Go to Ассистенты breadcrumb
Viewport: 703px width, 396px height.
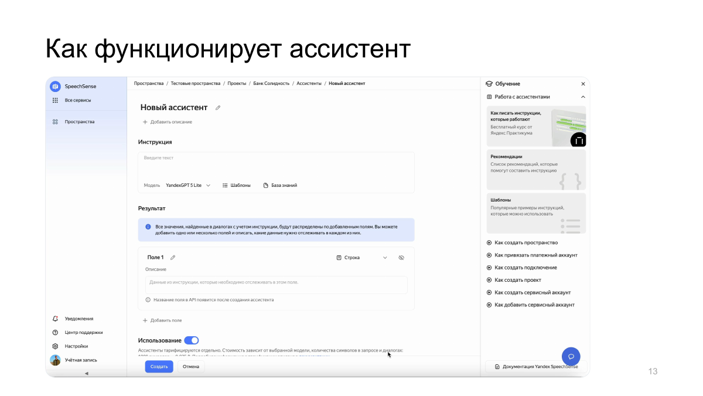[309, 84]
